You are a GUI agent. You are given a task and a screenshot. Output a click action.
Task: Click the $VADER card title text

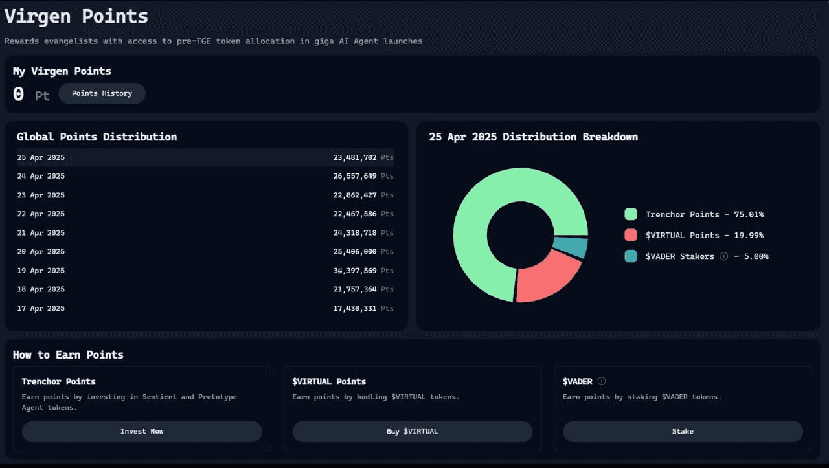click(578, 381)
